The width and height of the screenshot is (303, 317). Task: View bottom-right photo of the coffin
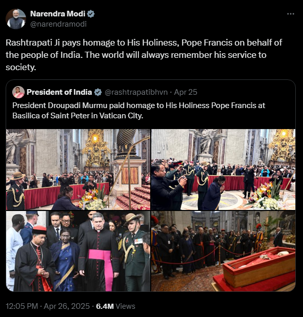coord(223,251)
